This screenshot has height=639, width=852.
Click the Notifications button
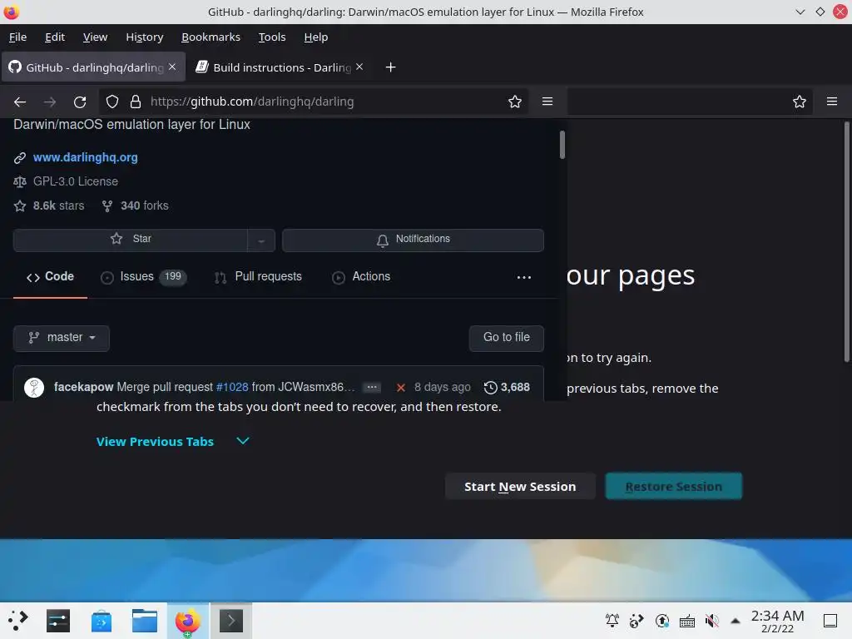coord(413,240)
